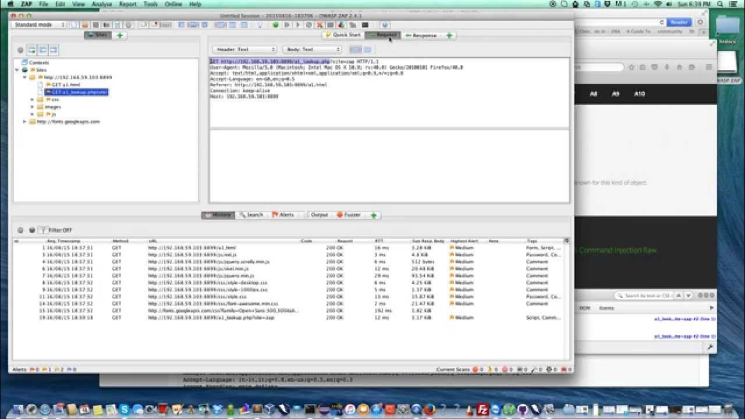This screenshot has height=419, width=745.
Task: Switch to the Alerts tab
Action: pyautogui.click(x=283, y=215)
